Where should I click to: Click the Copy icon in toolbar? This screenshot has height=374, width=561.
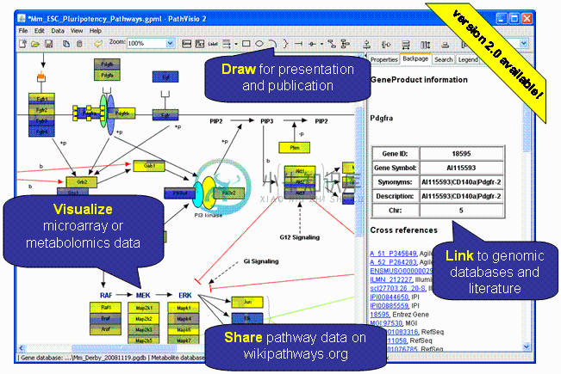click(x=67, y=43)
